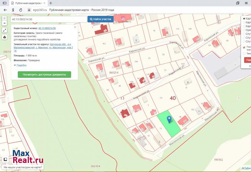Go back using the browser back arrow
This screenshot has height=172, width=251.
coord(5,10)
